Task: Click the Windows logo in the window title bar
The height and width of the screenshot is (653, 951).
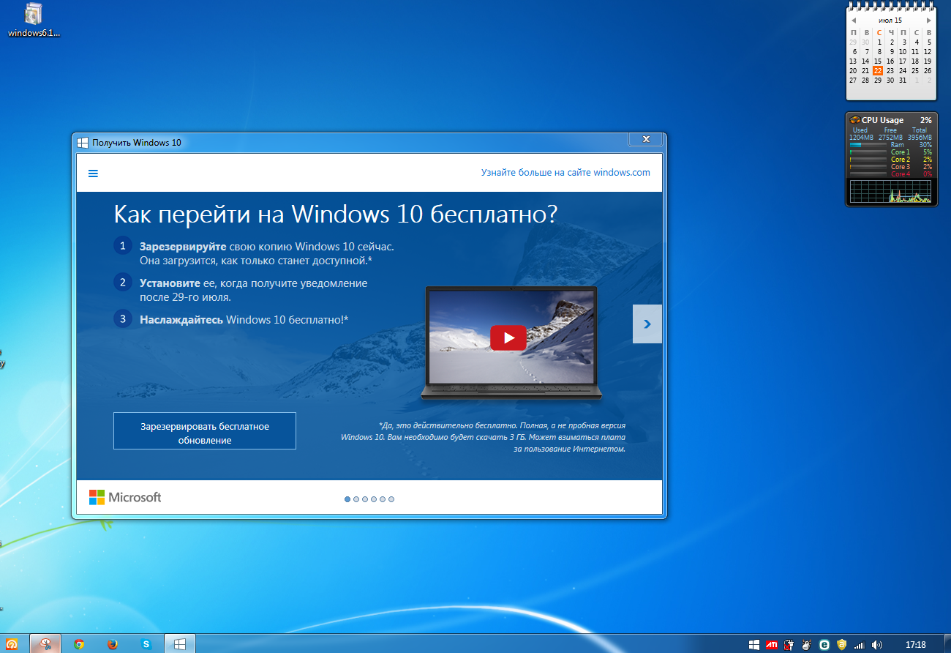Action: point(83,142)
